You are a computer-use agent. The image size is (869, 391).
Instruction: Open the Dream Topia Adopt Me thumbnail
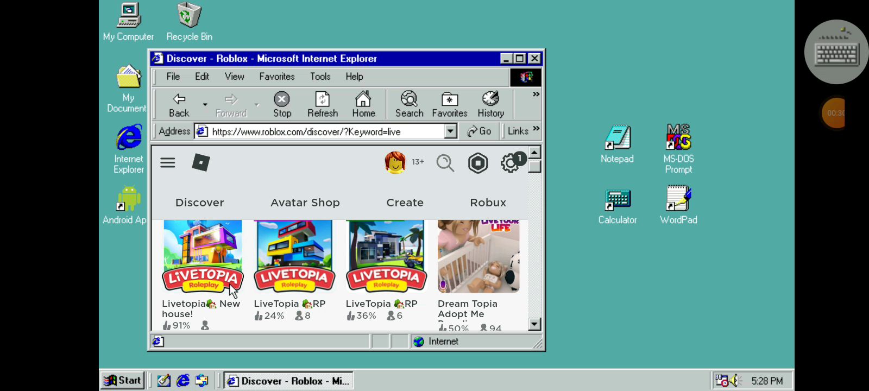click(478, 256)
